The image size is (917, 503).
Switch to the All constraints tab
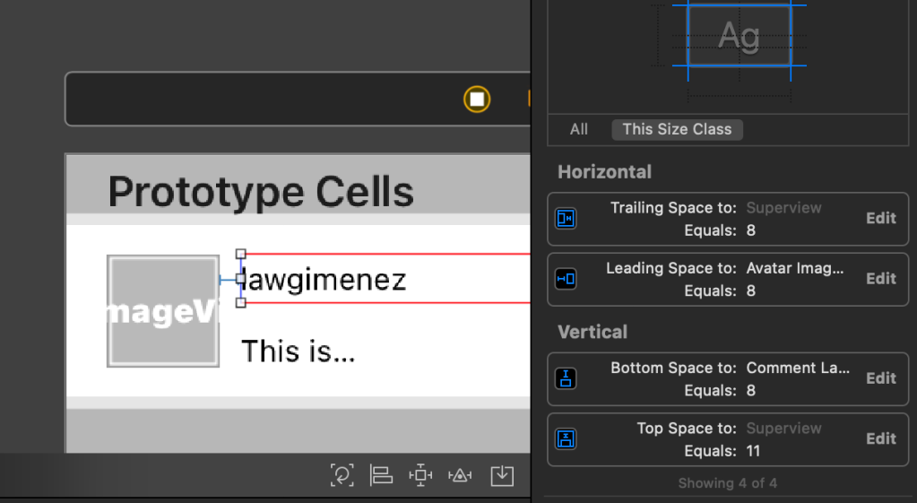point(579,129)
